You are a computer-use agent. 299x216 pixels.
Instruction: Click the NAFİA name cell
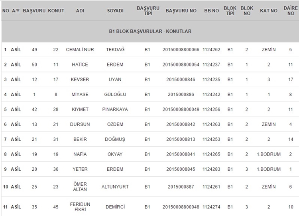point(80,154)
